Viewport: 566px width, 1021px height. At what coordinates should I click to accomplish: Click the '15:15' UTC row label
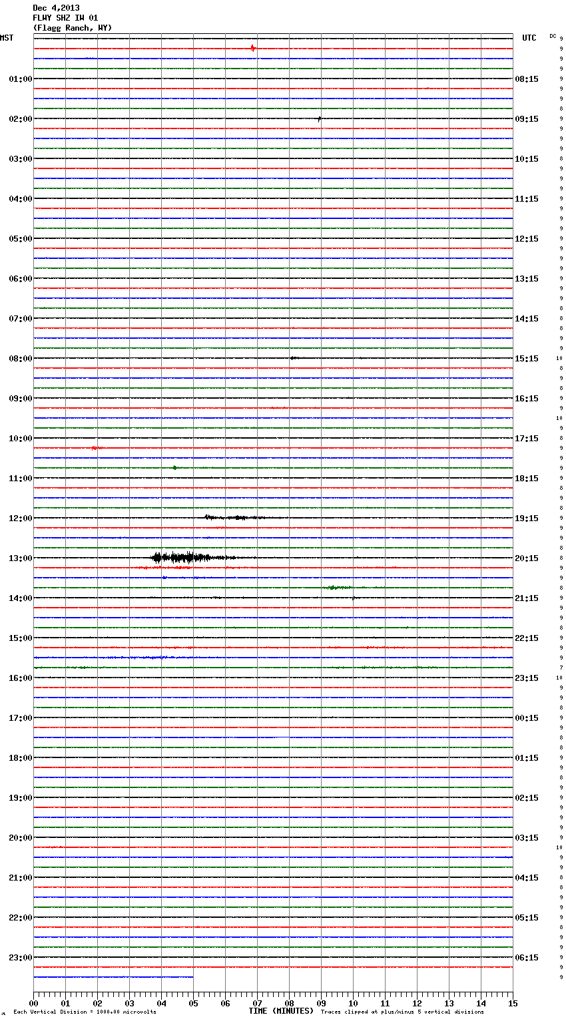527,359
